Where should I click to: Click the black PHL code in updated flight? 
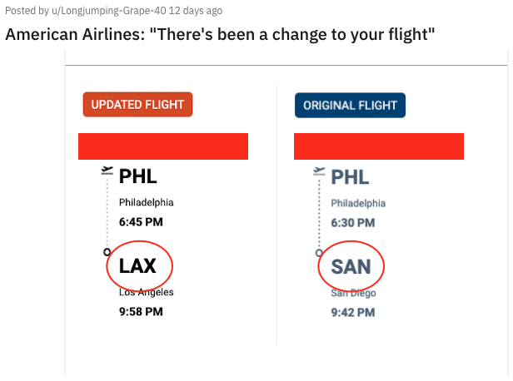tap(137, 176)
